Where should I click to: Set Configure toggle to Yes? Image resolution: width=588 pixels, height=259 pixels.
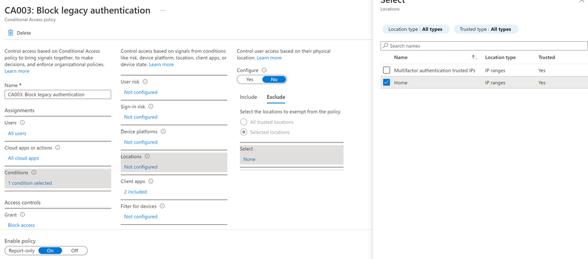[x=250, y=79]
